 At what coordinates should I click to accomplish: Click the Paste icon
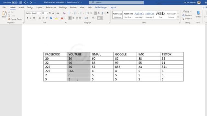click(x=4, y=13)
